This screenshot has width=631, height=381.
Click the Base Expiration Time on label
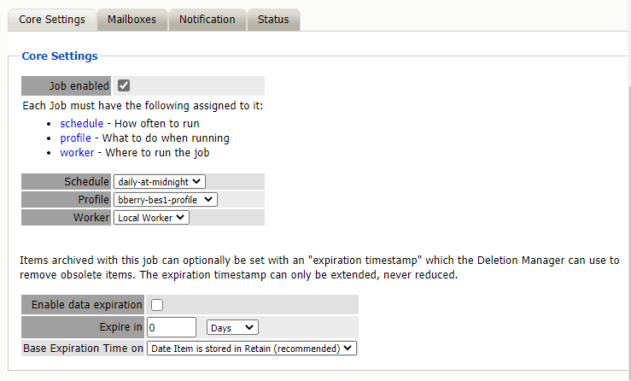point(83,349)
